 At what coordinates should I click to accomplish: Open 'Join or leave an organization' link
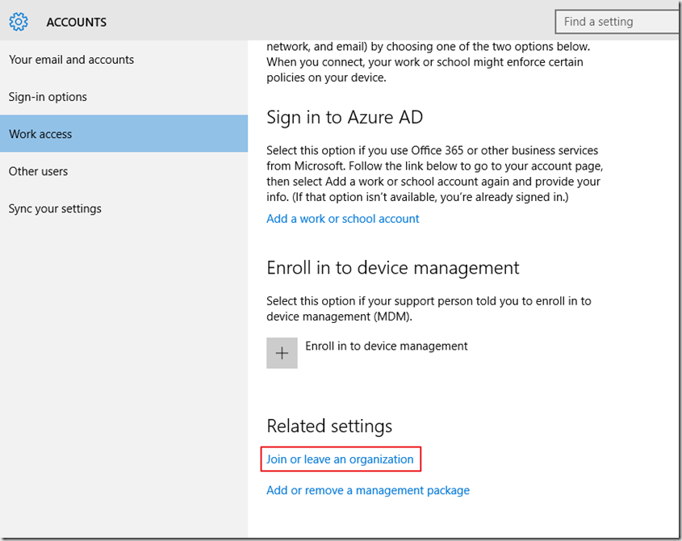tap(340, 459)
